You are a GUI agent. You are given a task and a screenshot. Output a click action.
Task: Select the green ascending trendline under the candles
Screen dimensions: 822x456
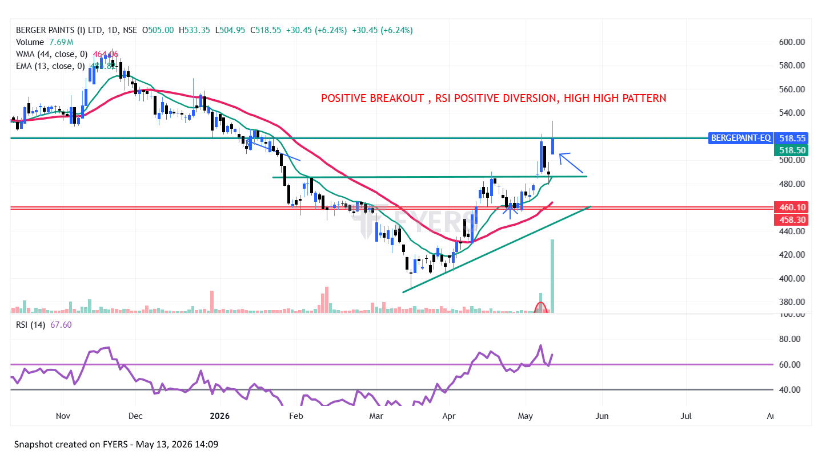tap(497, 249)
